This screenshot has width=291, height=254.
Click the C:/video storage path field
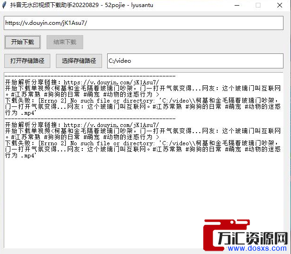pos(195,61)
